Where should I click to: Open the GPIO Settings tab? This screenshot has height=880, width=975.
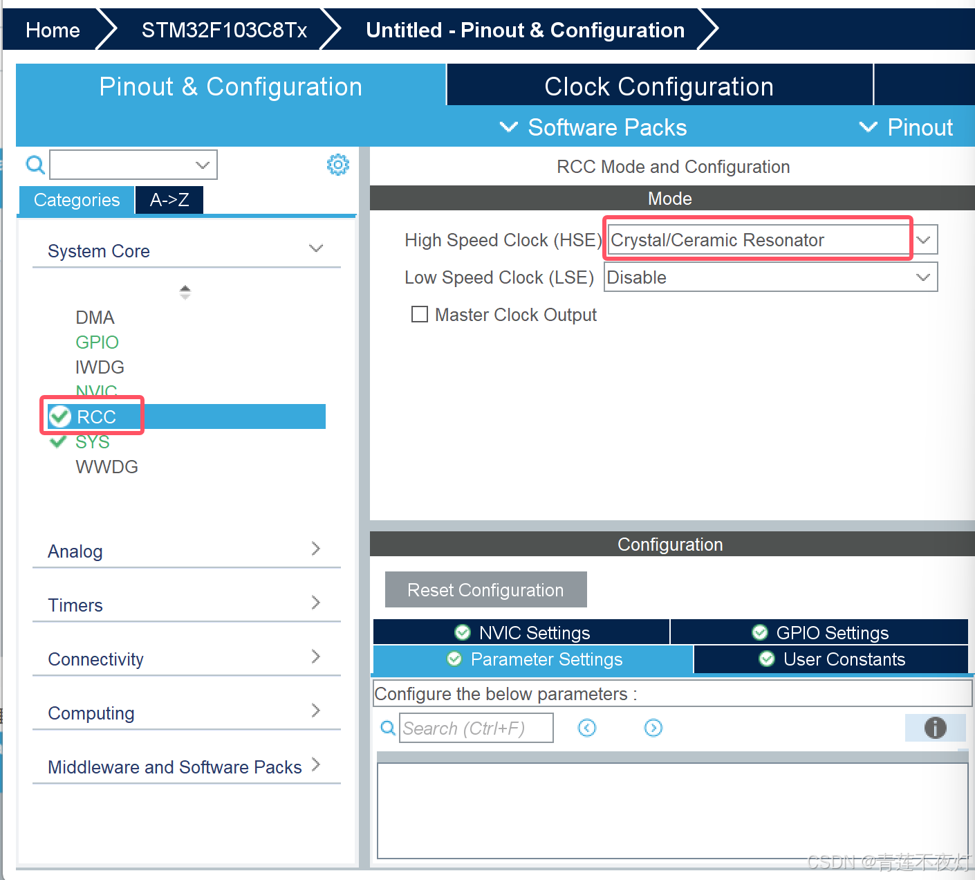point(819,632)
